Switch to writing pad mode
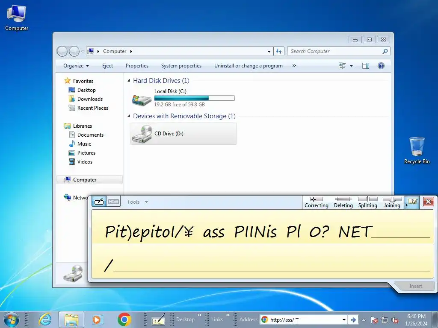 99,202
